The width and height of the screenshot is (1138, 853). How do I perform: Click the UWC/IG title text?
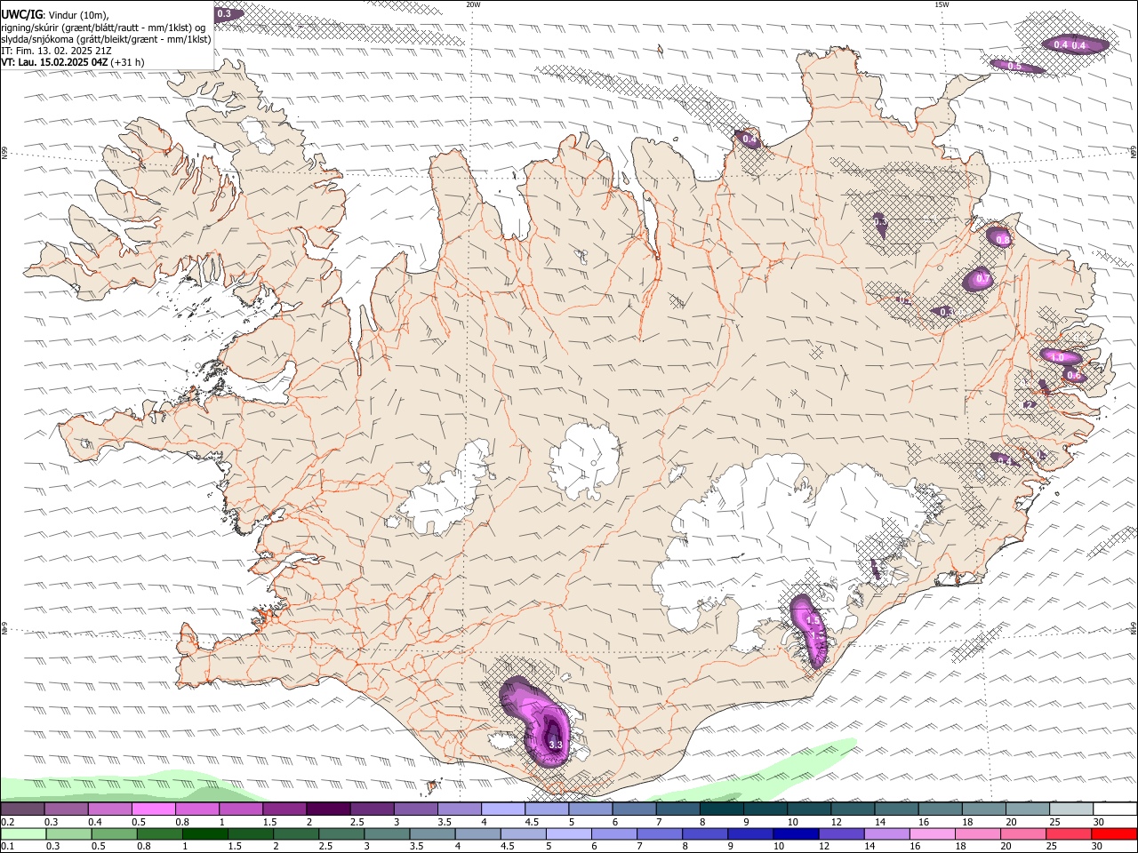click(22, 15)
